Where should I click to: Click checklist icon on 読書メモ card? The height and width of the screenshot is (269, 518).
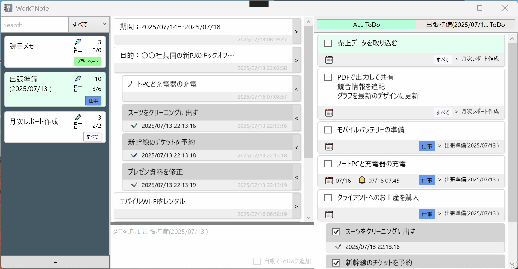[78, 50]
